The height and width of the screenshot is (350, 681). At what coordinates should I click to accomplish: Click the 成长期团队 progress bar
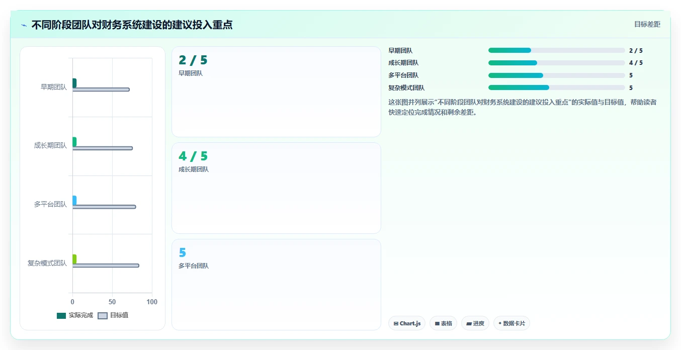pos(556,63)
